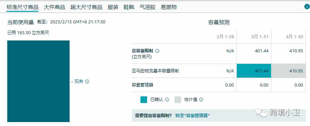The image size is (310, 126).
Task: Click the info icon beside 现有
Action: (x=87, y=82)
